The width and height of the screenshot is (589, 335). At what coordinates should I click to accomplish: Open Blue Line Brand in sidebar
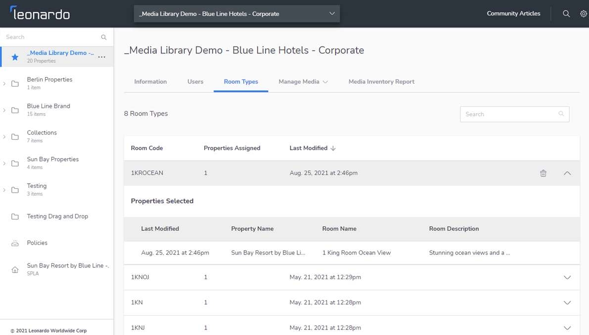click(x=48, y=106)
